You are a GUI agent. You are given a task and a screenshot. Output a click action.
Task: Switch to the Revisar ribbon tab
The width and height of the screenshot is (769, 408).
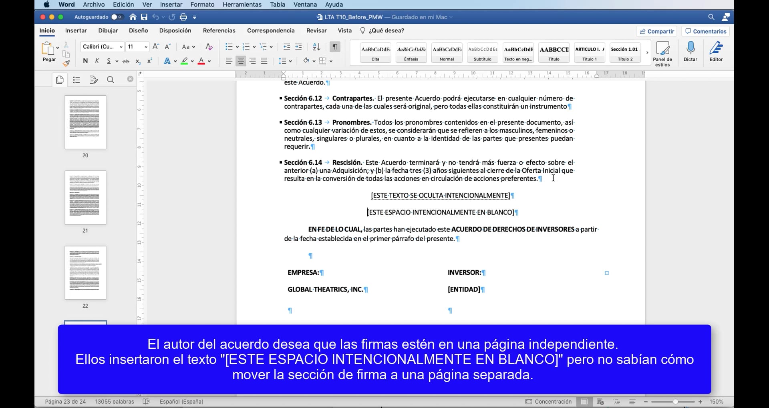(316, 30)
